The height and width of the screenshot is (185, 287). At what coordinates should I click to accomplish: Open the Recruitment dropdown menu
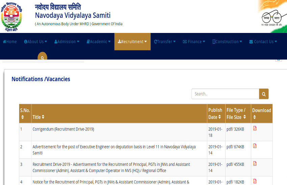click(132, 42)
